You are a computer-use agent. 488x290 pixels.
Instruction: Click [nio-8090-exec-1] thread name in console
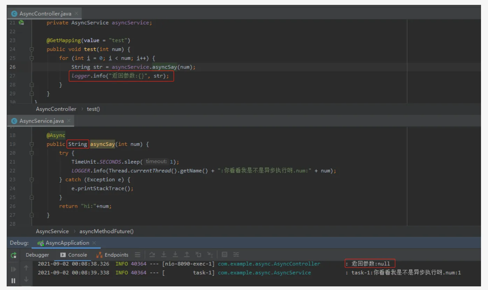pos(188,264)
